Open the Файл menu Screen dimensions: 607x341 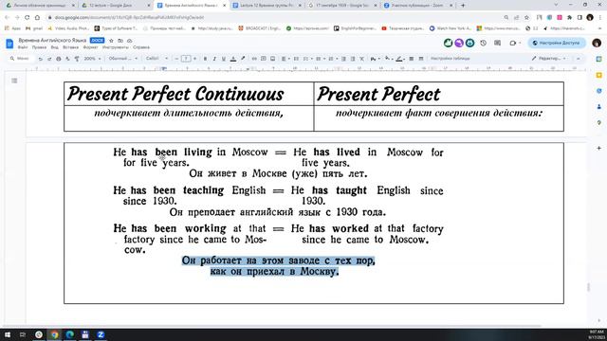pyautogui.click(x=23, y=47)
